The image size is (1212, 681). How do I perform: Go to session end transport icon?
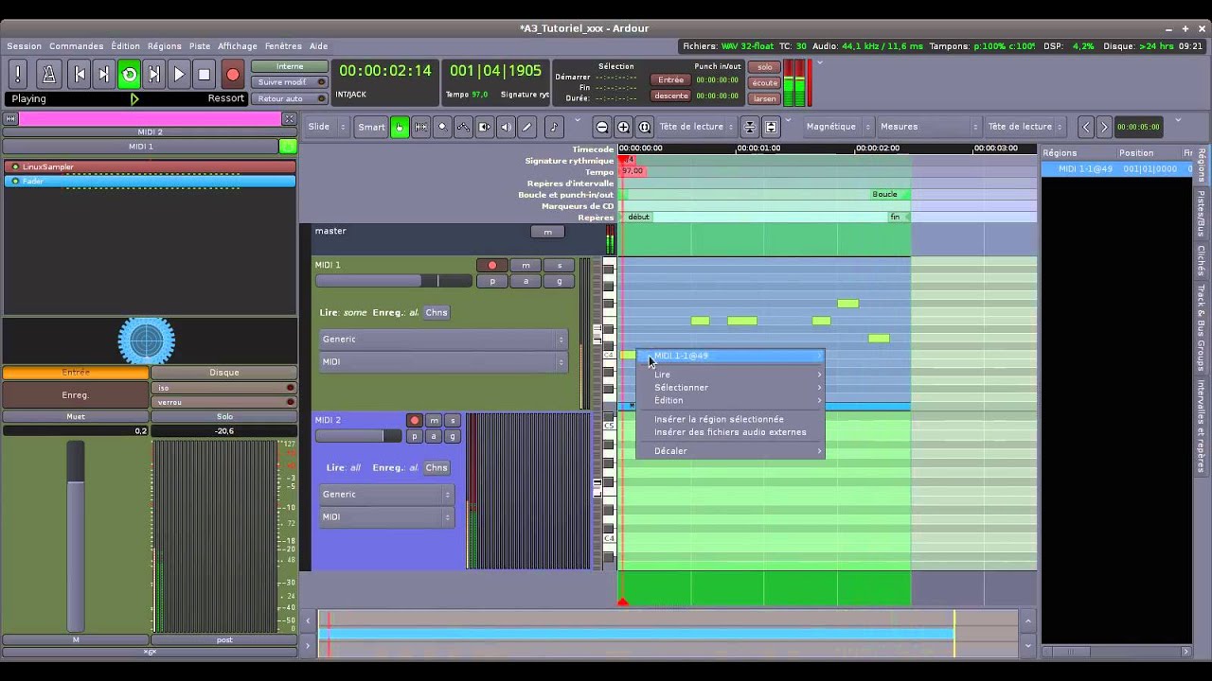click(104, 74)
